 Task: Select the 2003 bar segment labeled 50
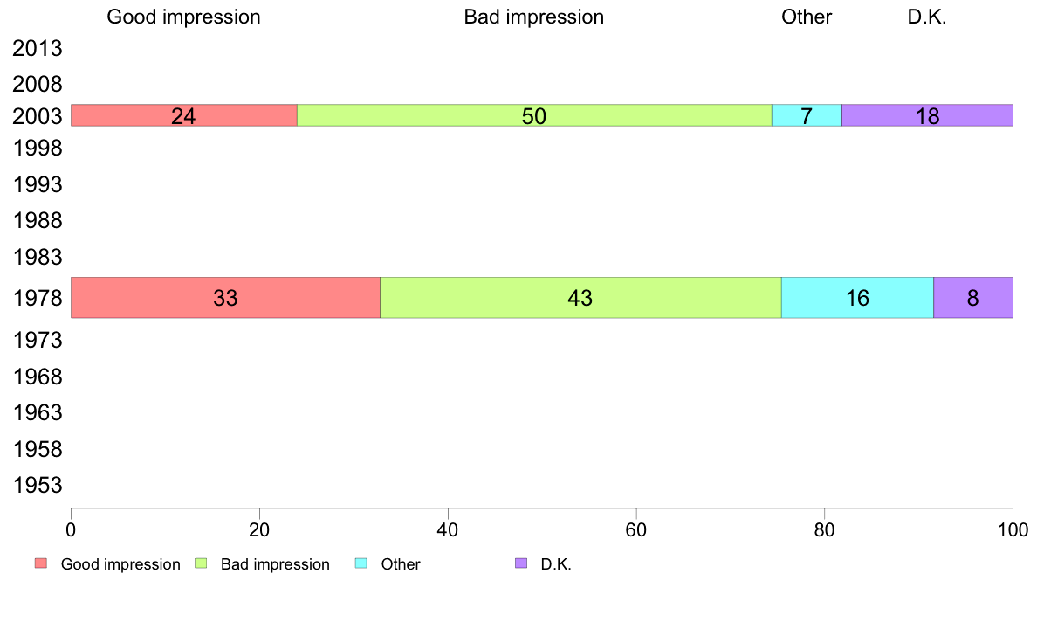pyautogui.click(x=534, y=115)
